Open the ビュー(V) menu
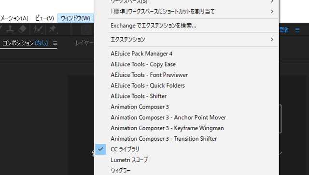Image resolution: width=309 pixels, height=175 pixels. point(44,18)
